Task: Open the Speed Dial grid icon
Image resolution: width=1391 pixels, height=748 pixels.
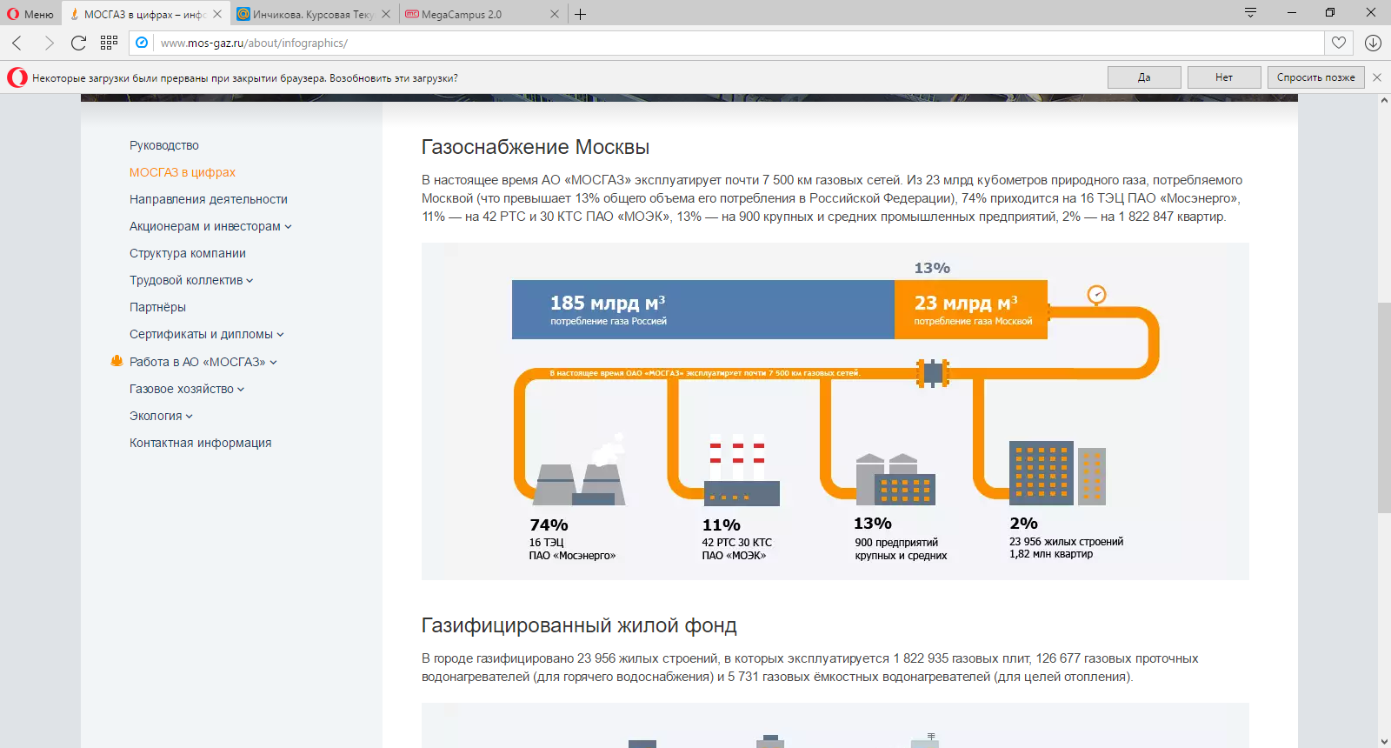Action: 109,43
